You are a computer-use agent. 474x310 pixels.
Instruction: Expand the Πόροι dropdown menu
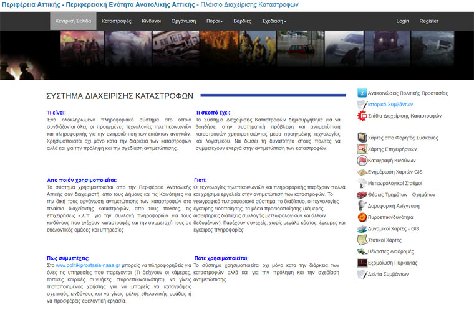pyautogui.click(x=214, y=21)
